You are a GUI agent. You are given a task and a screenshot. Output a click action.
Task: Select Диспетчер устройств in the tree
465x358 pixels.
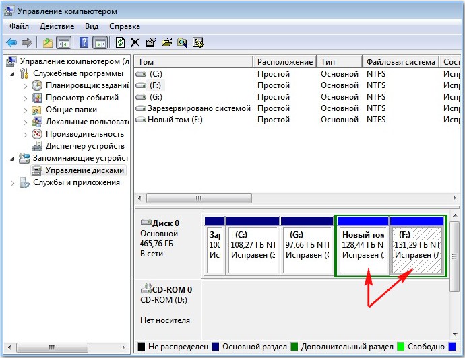[85, 146]
